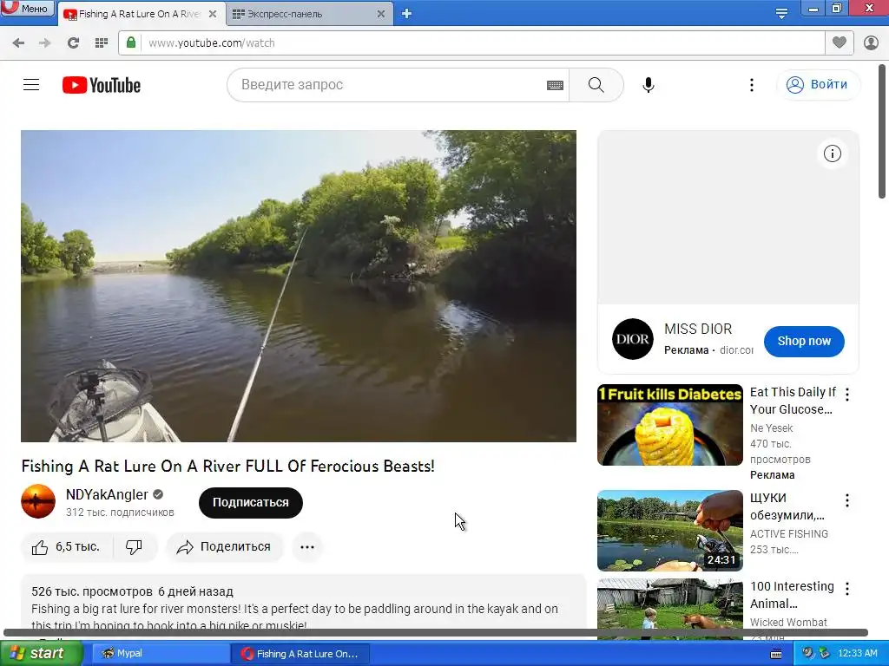Open a new browser tab
The height and width of the screenshot is (666, 889).
pos(406,14)
